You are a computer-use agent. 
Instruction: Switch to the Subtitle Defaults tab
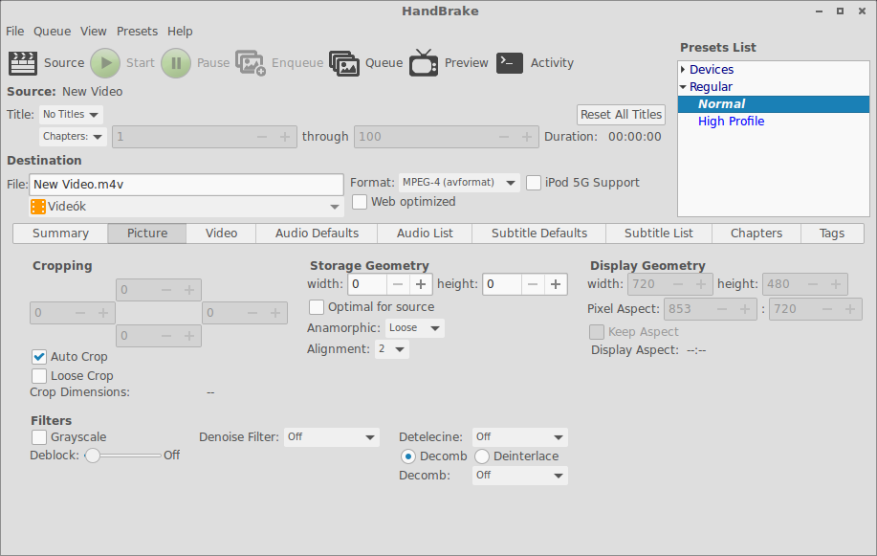[x=538, y=234]
